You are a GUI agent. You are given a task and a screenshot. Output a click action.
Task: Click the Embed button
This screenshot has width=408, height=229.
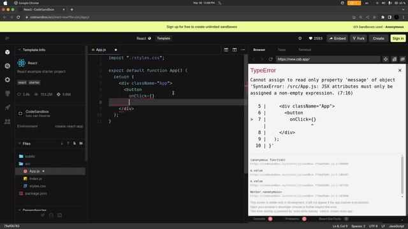337,38
